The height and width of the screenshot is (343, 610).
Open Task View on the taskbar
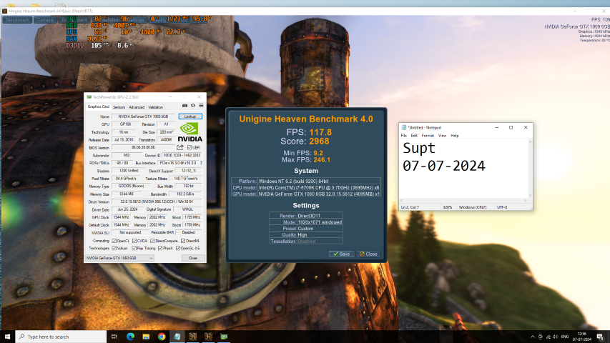[x=114, y=337]
